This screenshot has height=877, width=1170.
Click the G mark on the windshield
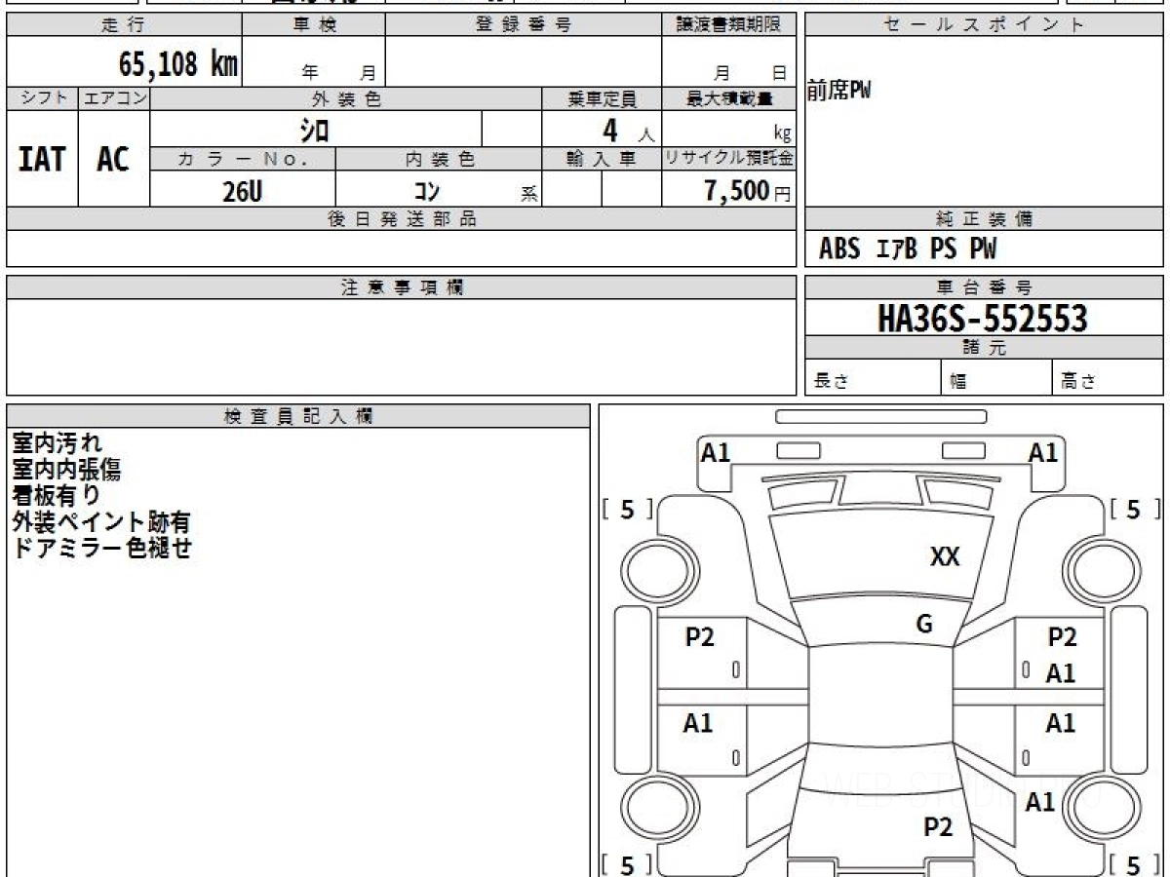tap(924, 625)
